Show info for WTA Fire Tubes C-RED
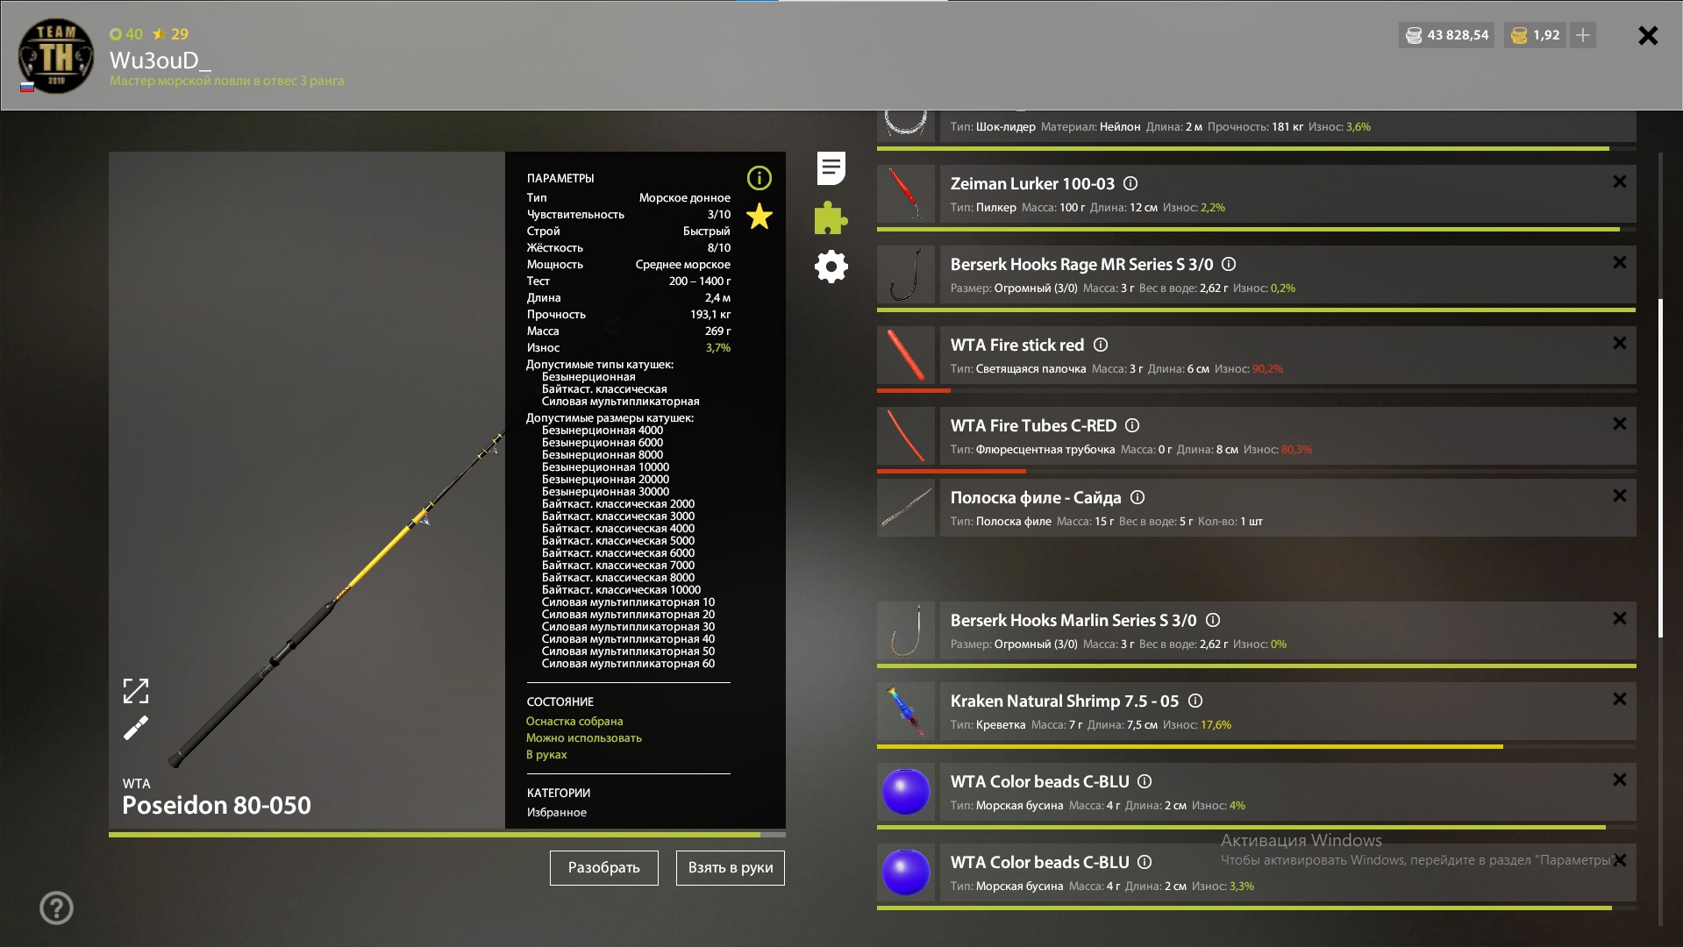Viewport: 1683px width, 947px height. coord(1132,425)
